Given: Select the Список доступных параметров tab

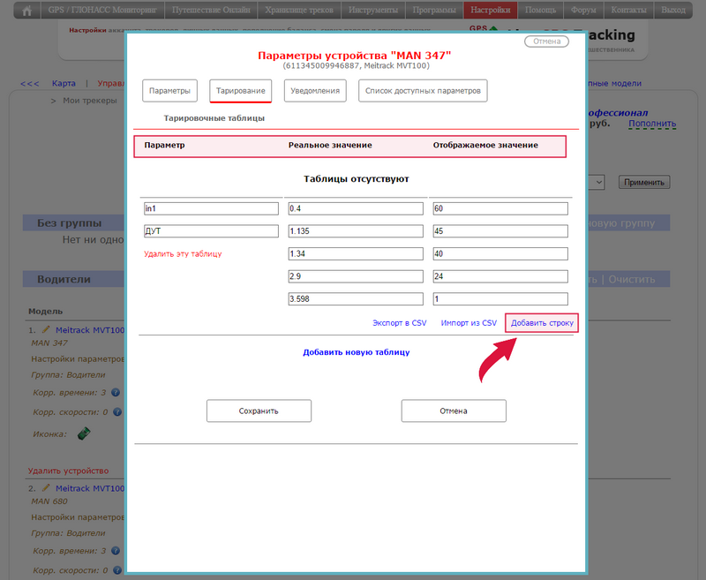Looking at the screenshot, I should tap(423, 91).
